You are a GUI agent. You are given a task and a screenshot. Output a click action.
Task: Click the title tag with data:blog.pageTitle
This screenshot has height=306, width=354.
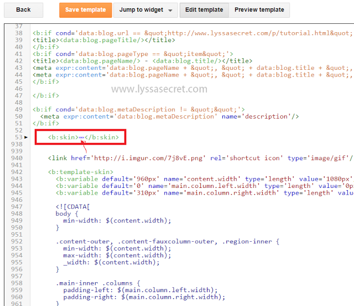click(x=104, y=40)
